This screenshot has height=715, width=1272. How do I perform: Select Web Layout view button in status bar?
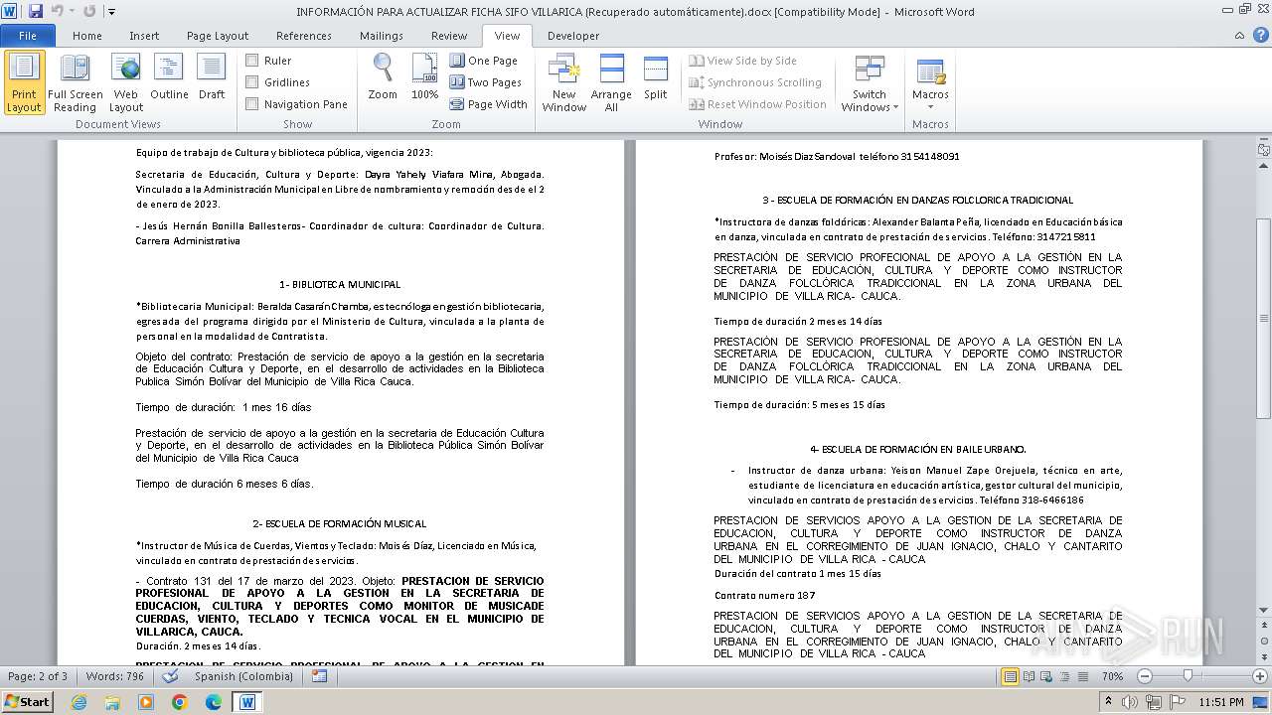coord(1046,676)
